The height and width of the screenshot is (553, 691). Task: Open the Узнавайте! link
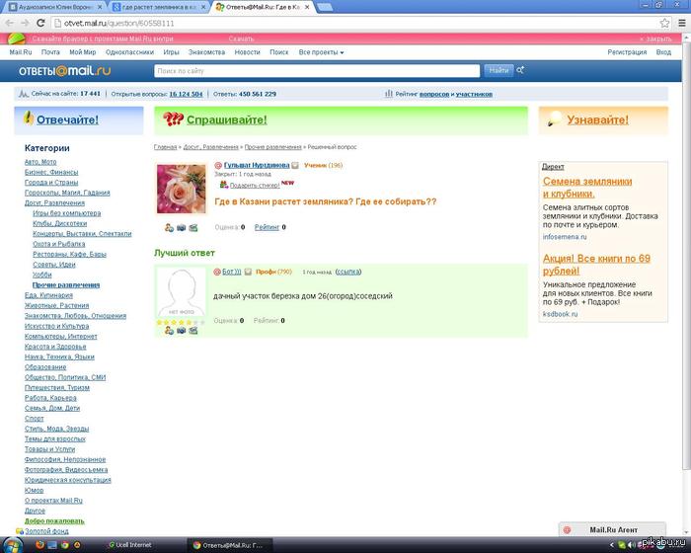coord(597,119)
